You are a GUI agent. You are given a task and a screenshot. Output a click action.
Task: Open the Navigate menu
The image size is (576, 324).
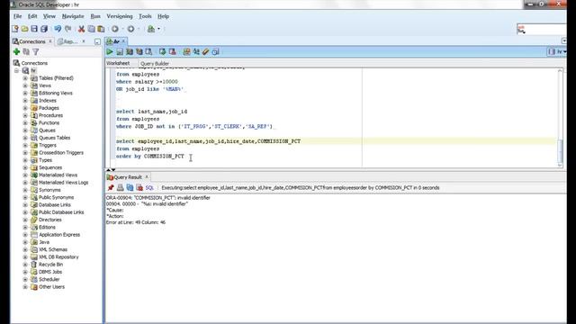coord(73,16)
